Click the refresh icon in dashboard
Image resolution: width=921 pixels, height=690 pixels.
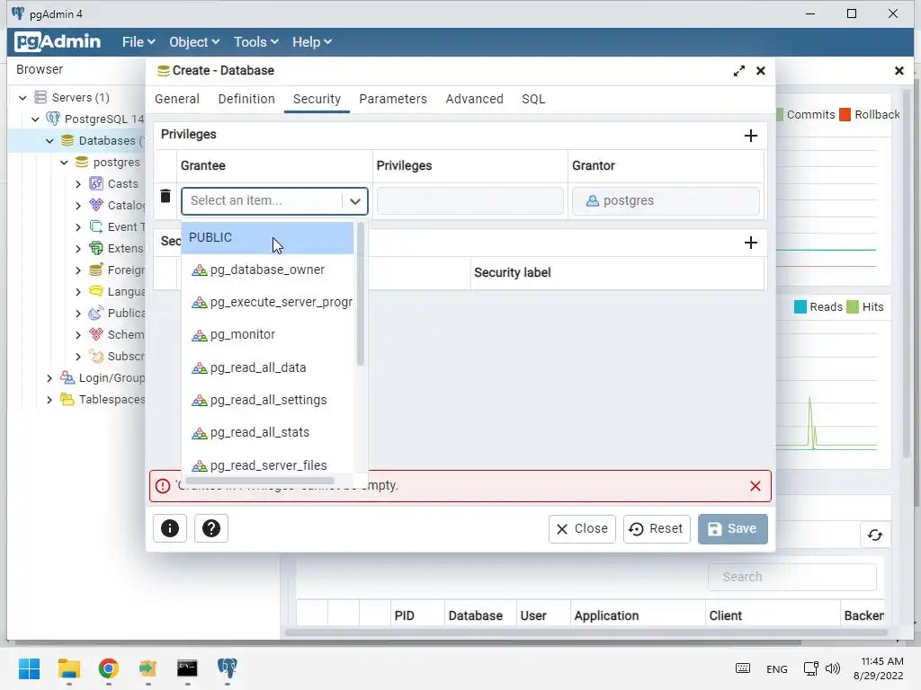(x=875, y=535)
